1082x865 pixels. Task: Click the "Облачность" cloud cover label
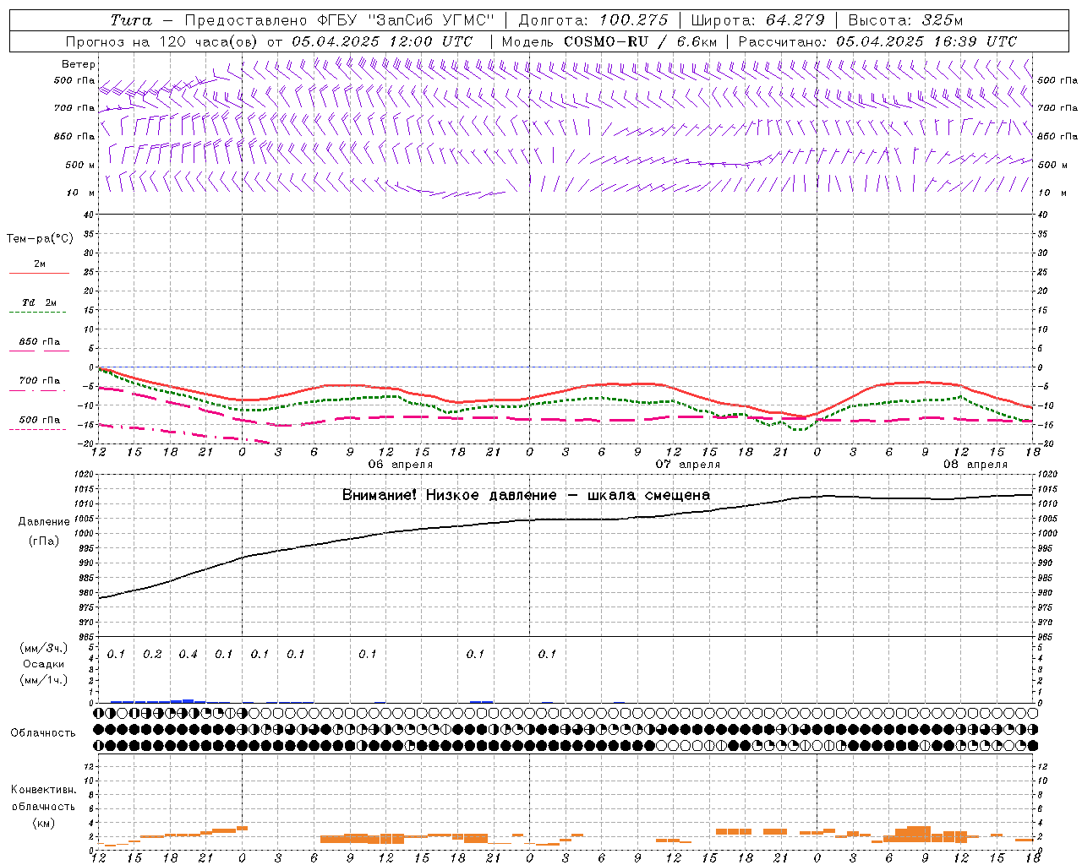(43, 733)
